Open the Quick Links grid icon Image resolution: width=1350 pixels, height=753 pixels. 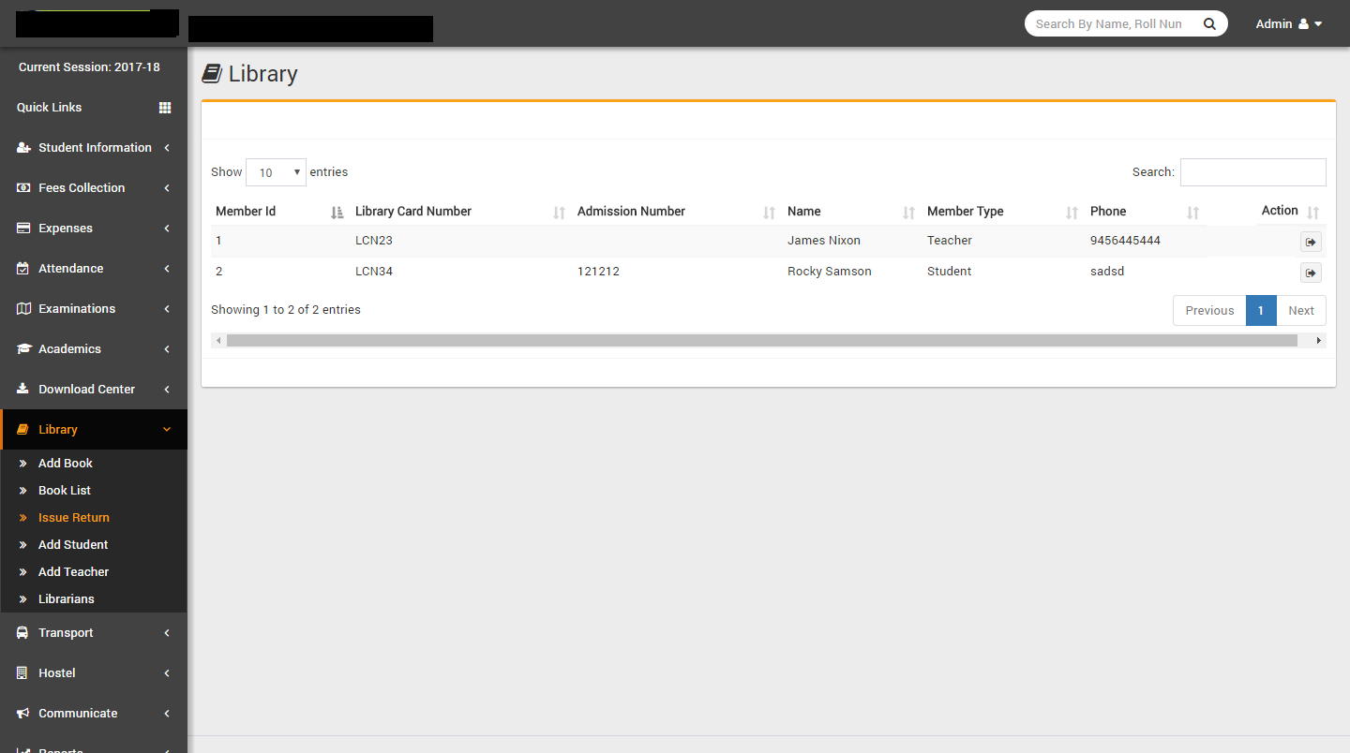pos(165,108)
